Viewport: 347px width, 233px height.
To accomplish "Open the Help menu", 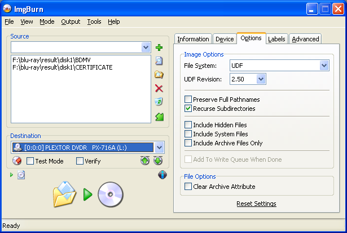I will pos(114,21).
